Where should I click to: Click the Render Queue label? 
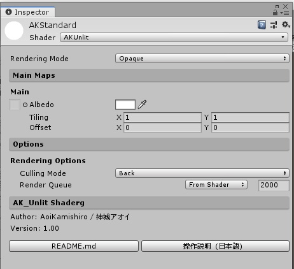[x=46, y=185]
